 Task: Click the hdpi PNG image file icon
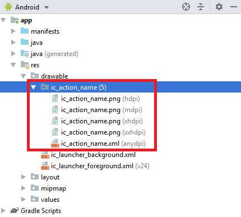click(x=55, y=98)
